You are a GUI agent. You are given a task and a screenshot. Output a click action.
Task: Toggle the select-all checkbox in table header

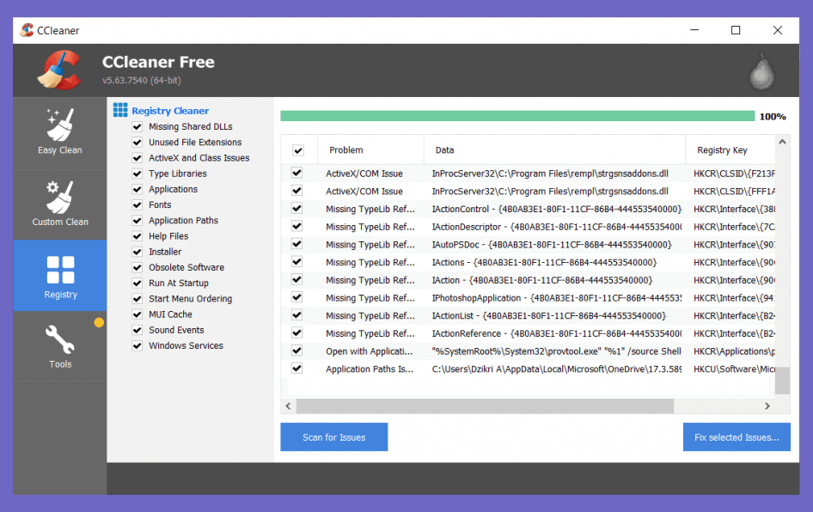point(298,150)
